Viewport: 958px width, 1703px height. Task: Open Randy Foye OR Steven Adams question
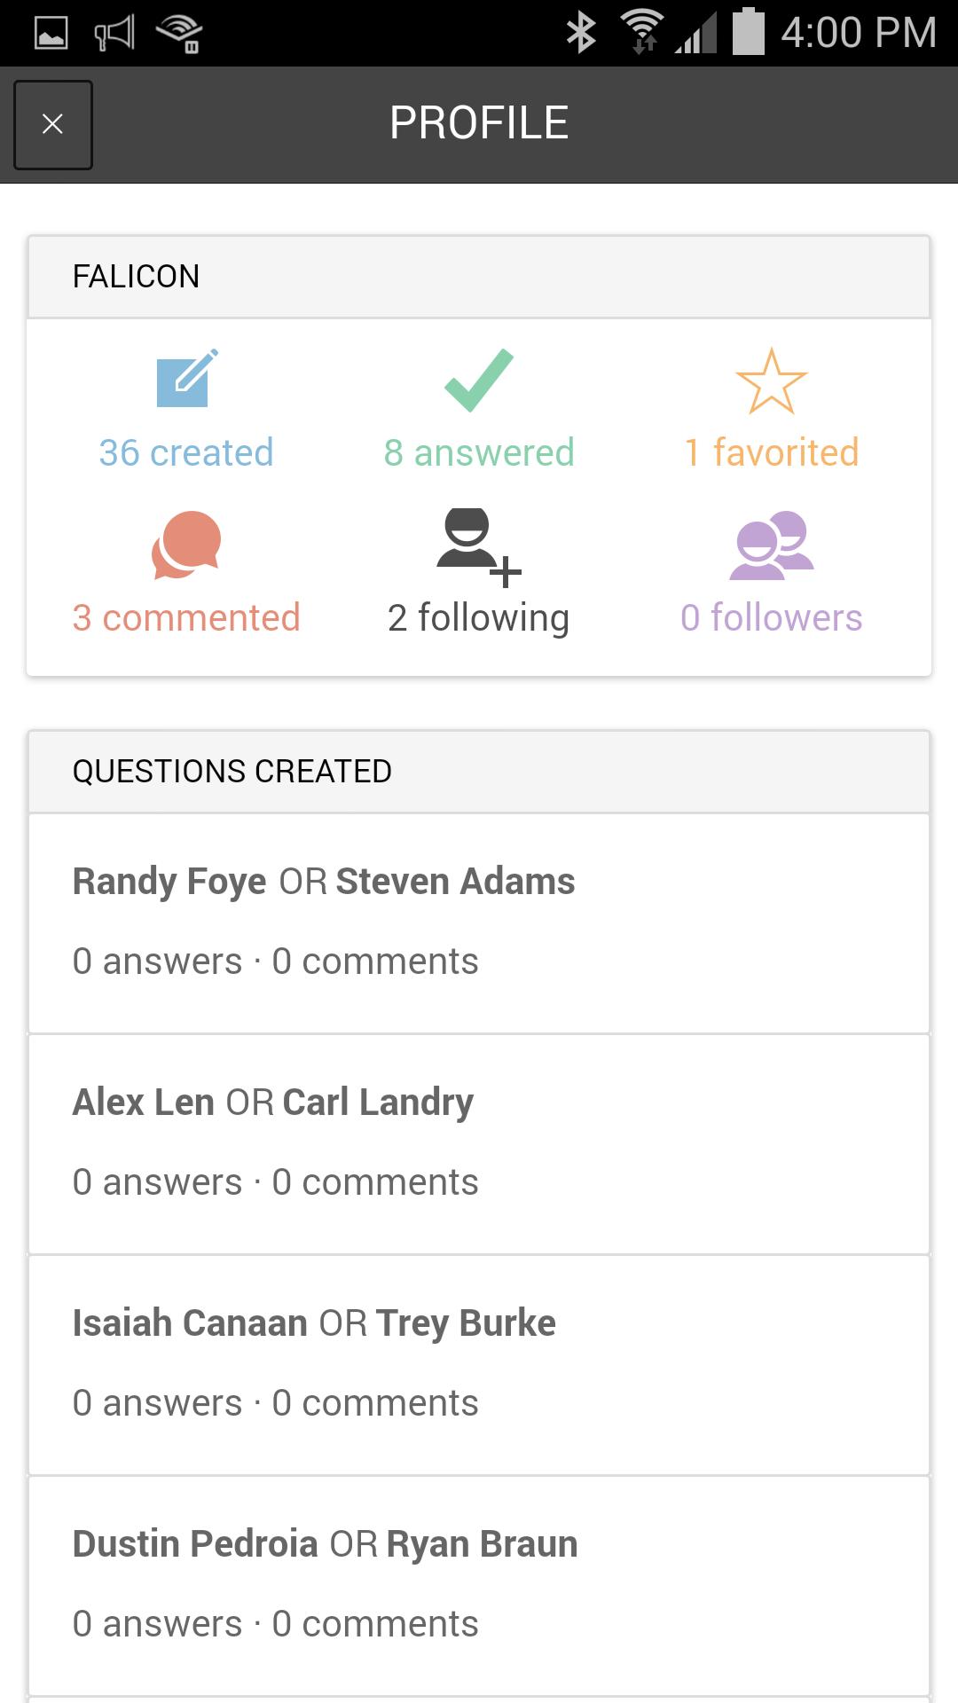(479, 923)
